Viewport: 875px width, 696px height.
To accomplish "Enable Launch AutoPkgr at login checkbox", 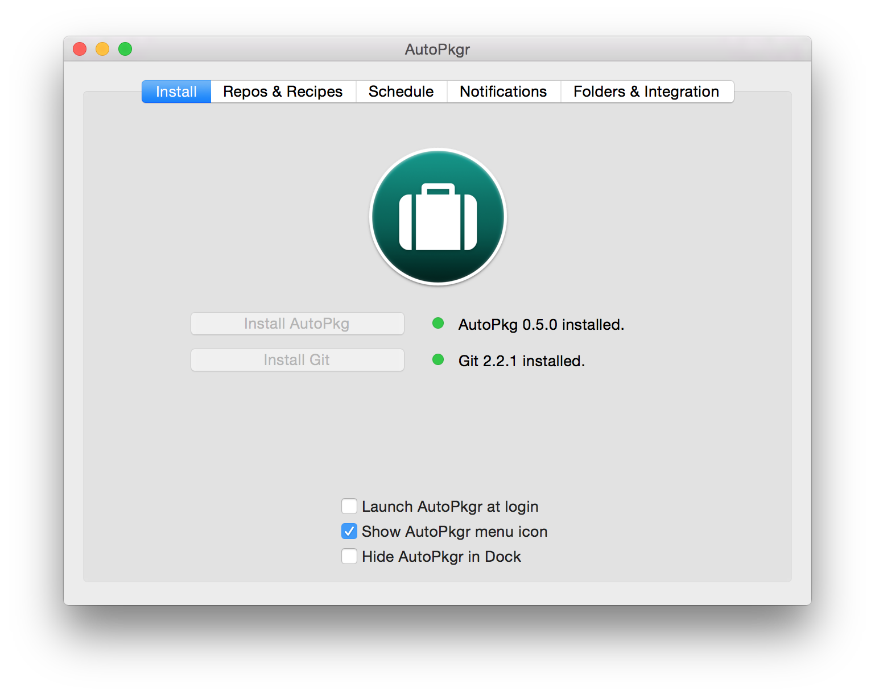I will pyautogui.click(x=349, y=506).
